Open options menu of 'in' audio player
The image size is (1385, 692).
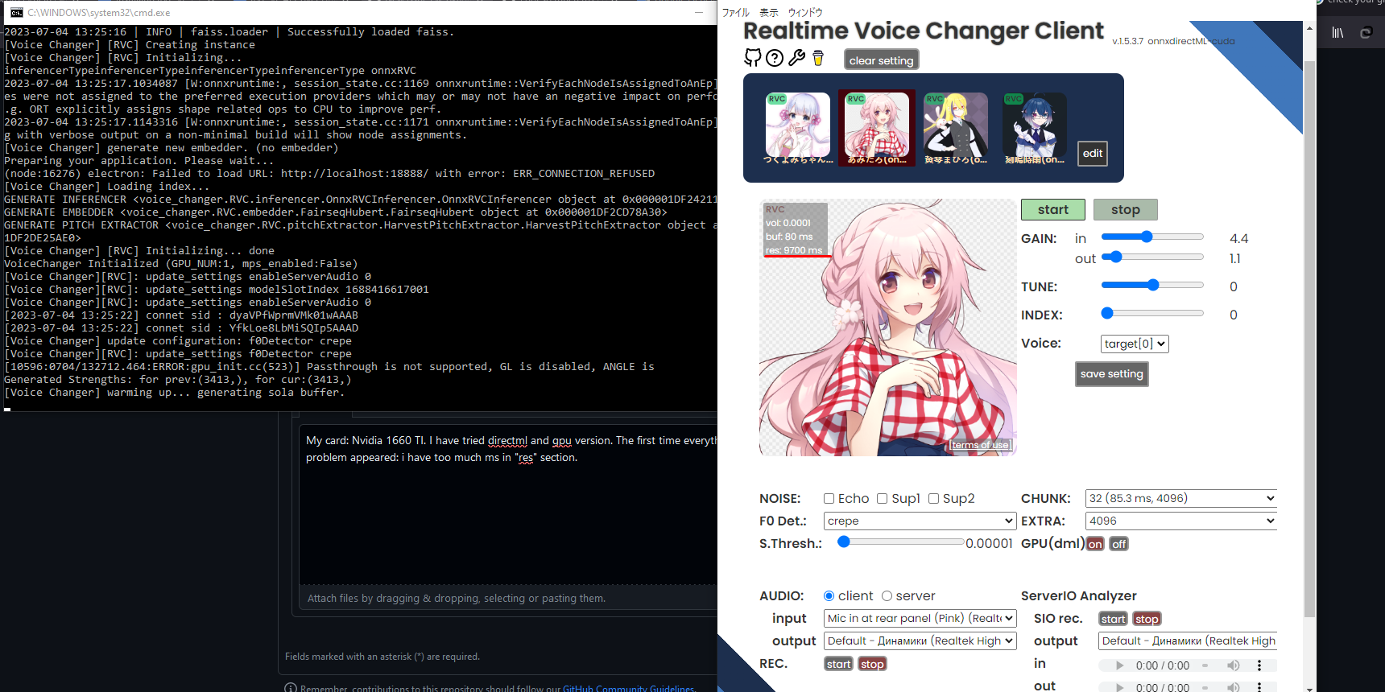1259,665
